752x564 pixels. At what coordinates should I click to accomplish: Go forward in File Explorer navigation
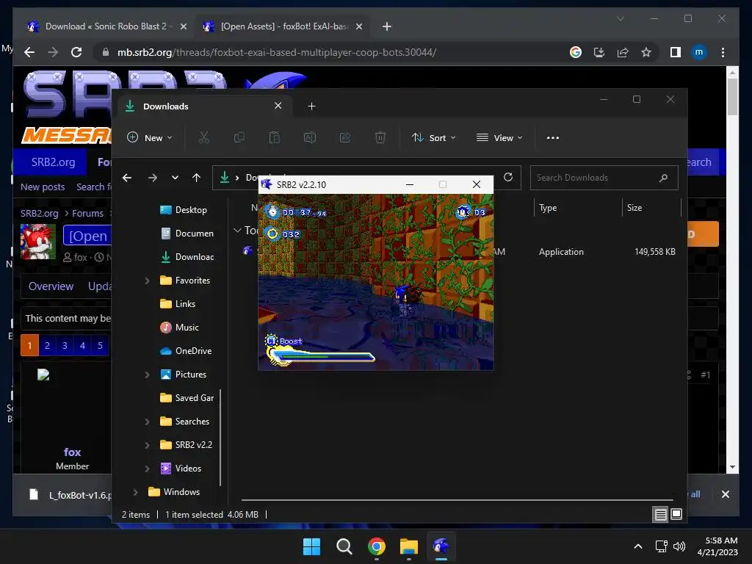pos(153,178)
